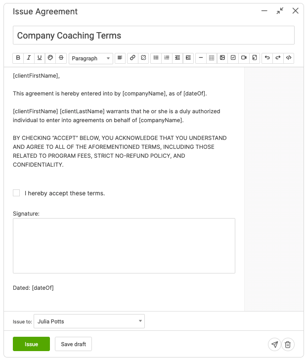Image resolution: width=306 pixels, height=360 pixels.
Task: Open the Paragraph format dropdown
Action: coord(91,58)
